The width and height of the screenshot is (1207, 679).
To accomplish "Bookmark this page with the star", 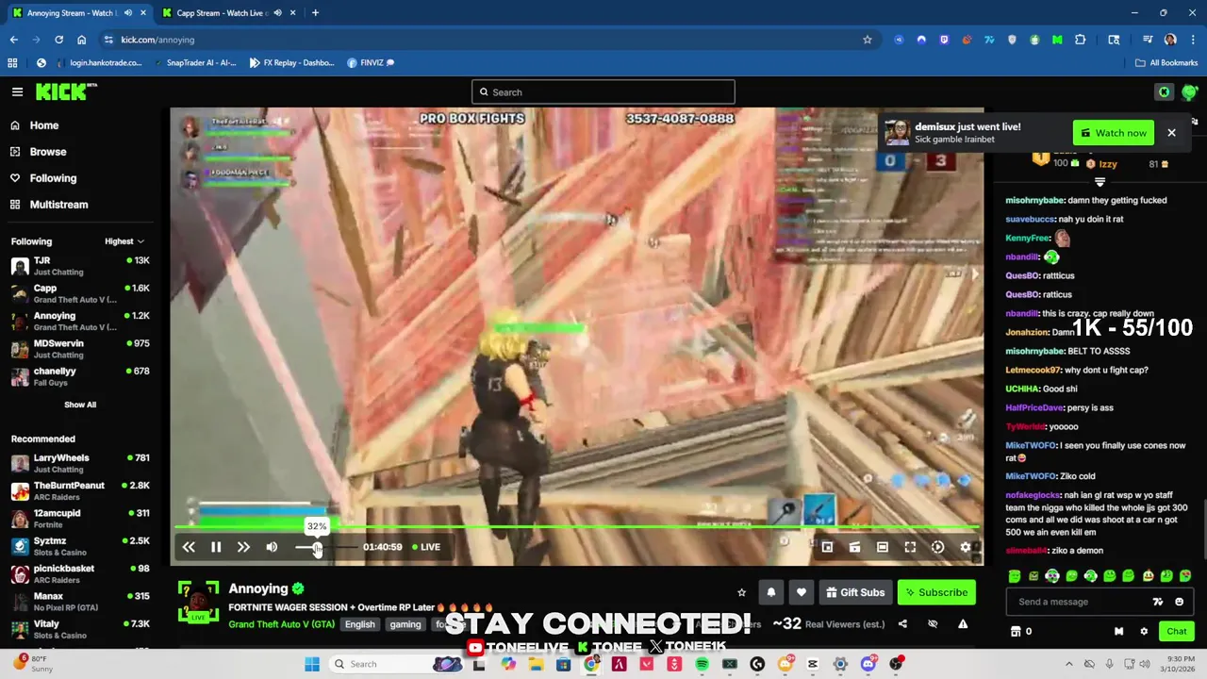I will tap(867, 40).
